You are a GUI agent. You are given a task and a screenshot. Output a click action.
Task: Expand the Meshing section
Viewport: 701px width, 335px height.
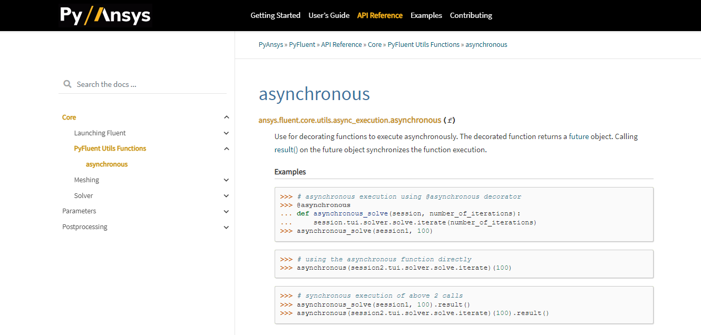coord(226,180)
